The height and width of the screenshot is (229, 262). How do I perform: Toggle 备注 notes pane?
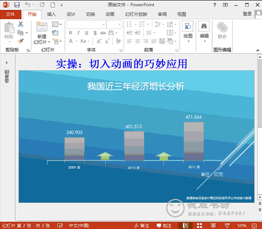click(141, 226)
